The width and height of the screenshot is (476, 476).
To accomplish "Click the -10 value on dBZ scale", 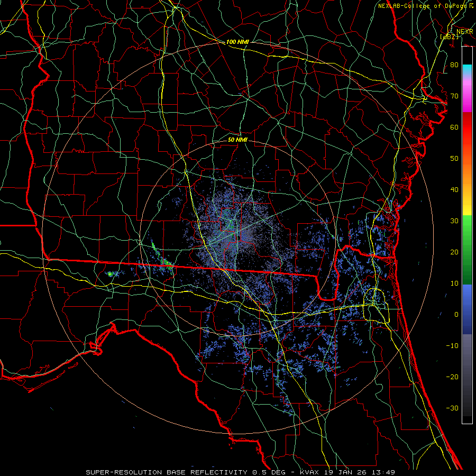I will (452, 346).
